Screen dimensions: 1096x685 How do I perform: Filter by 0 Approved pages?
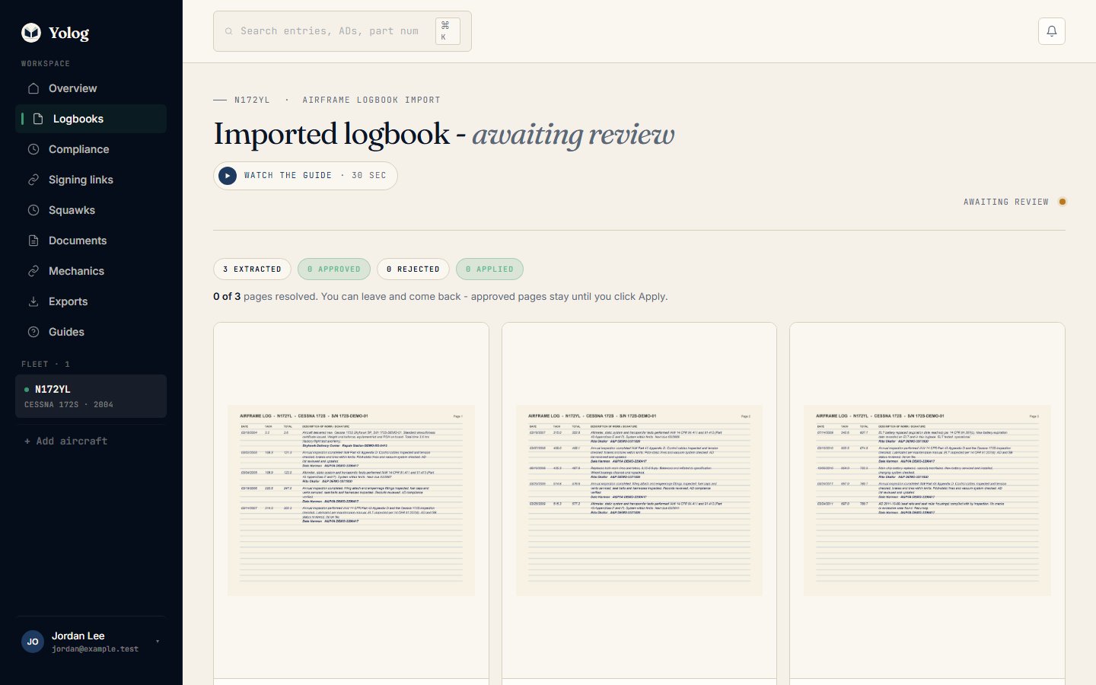(334, 269)
